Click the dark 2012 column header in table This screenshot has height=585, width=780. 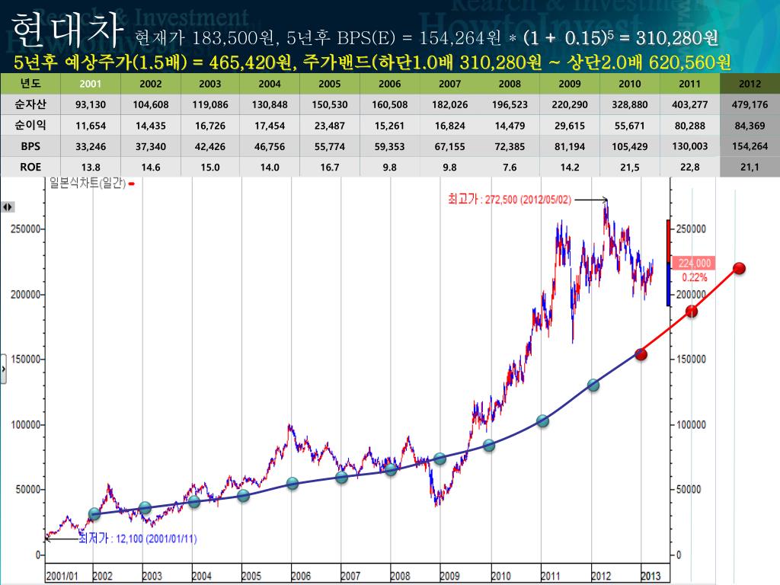point(750,84)
